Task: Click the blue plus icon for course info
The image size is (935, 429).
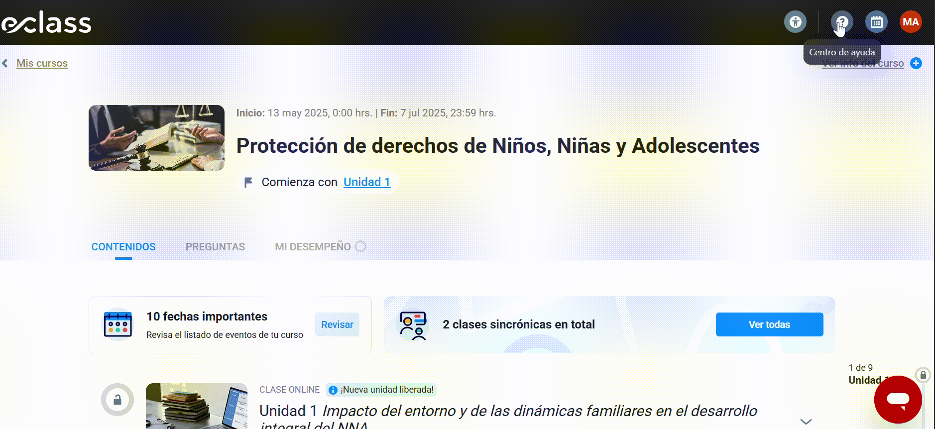Action: tap(916, 63)
